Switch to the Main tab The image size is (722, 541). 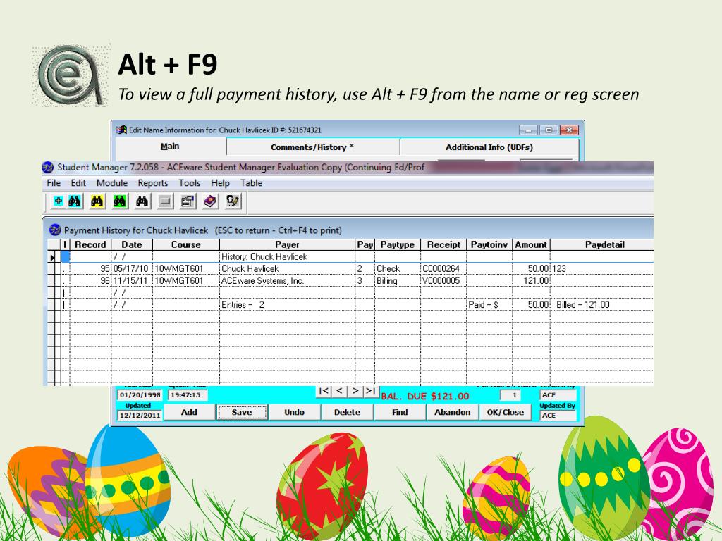pyautogui.click(x=170, y=147)
